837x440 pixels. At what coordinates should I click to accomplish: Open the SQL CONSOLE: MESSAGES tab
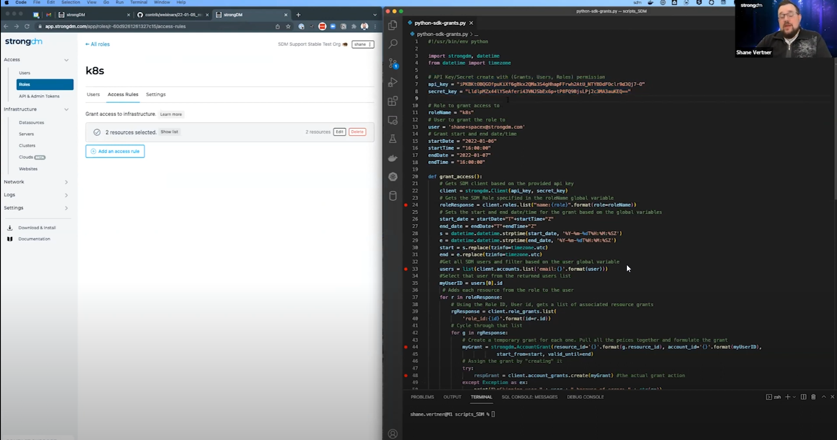[x=529, y=397]
